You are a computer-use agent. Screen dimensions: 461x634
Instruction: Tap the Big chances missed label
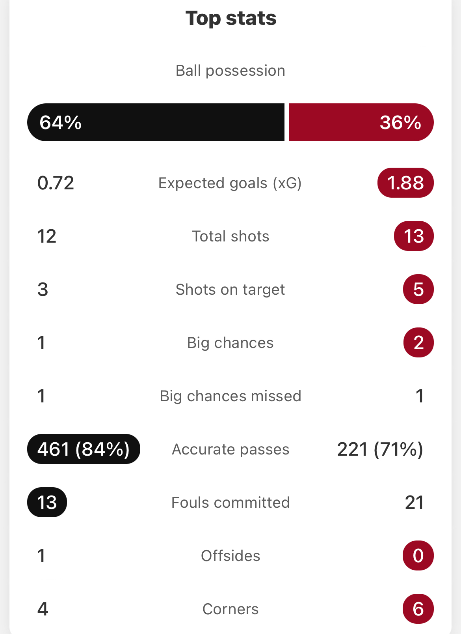click(x=230, y=396)
